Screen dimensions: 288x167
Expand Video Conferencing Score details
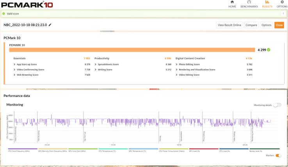point(14,70)
